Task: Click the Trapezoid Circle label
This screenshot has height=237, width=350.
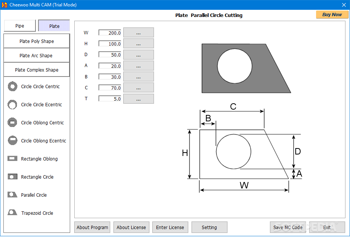Action: (37, 213)
